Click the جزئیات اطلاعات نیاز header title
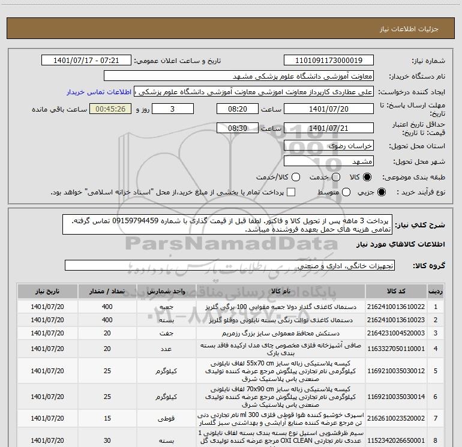Viewport: 462px width, 447px height. click(x=409, y=29)
